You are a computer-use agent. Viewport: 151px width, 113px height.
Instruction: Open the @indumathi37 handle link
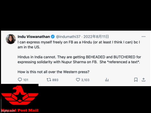(x=68, y=37)
